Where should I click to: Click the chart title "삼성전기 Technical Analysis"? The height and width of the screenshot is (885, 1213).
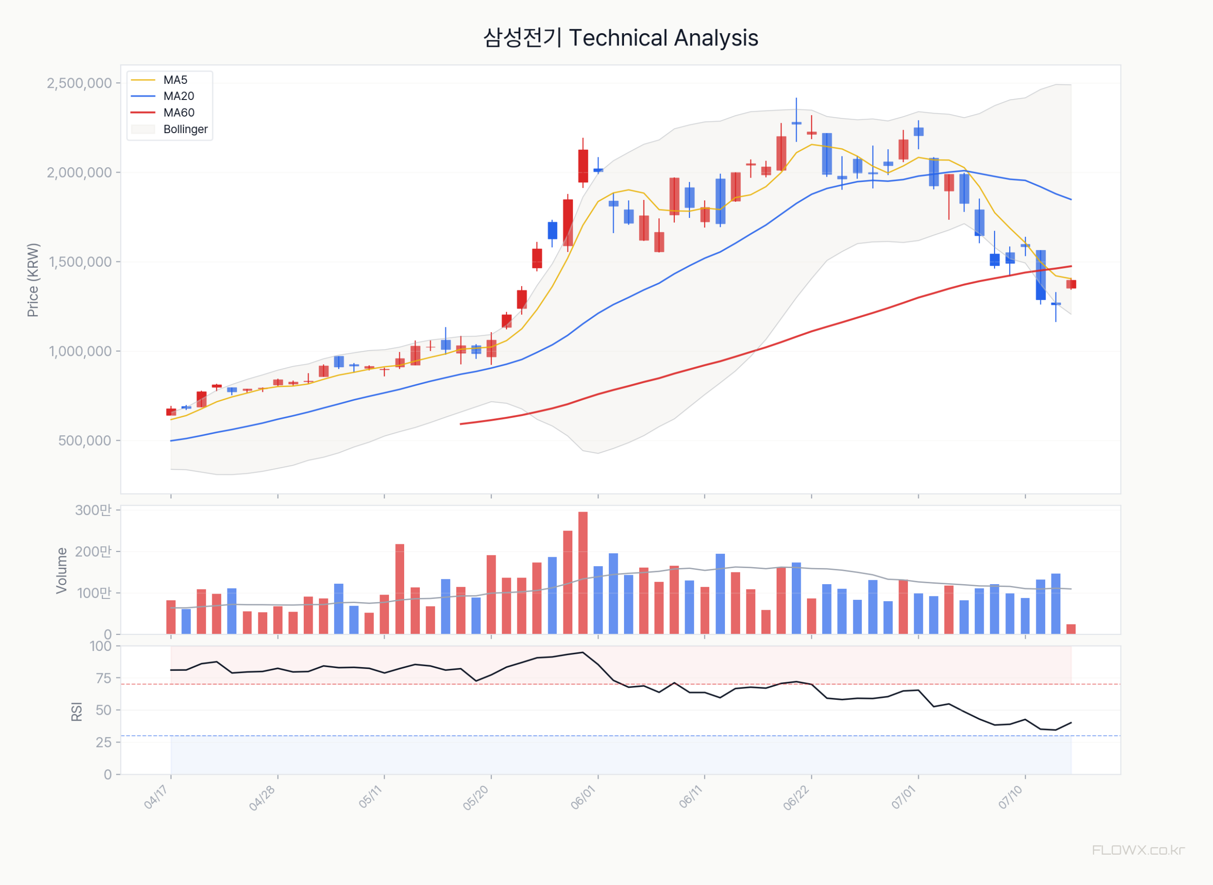tap(620, 38)
